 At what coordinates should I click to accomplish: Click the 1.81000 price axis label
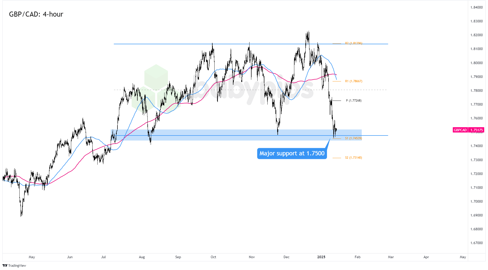[x=477, y=49]
